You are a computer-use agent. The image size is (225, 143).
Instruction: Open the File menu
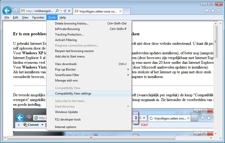point(7,17)
